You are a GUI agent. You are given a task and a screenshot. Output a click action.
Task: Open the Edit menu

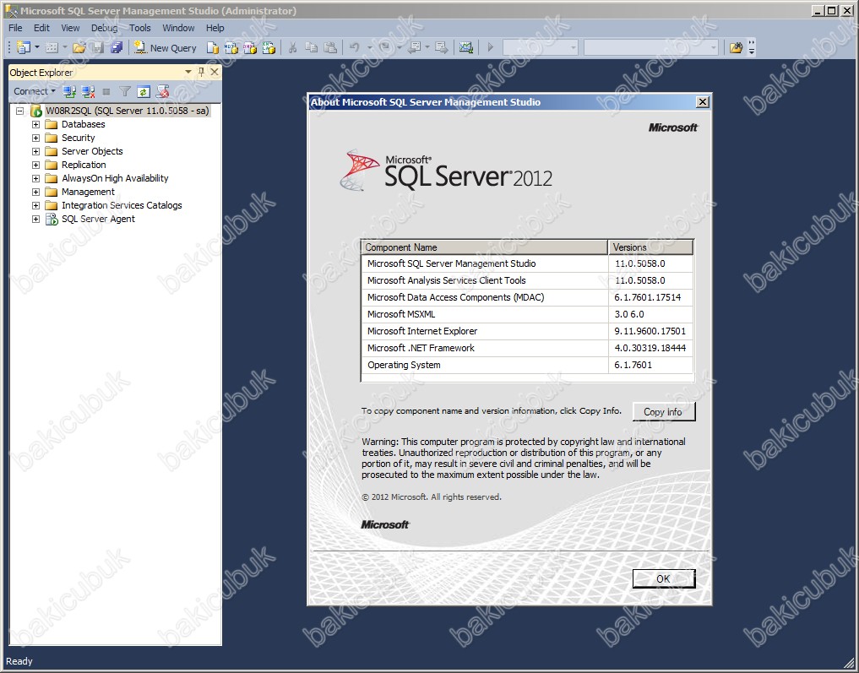click(x=41, y=28)
